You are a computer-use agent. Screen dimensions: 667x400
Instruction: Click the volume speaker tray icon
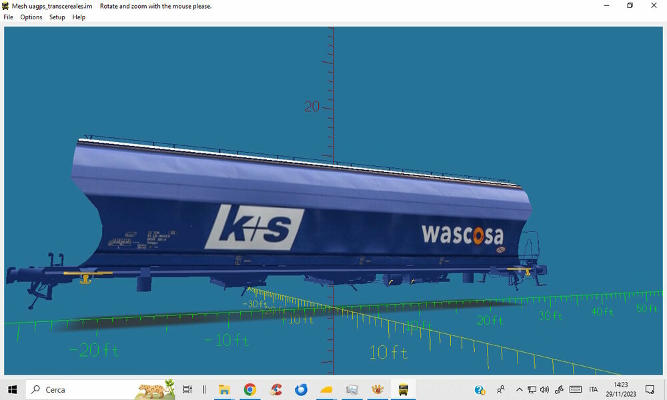pos(544,389)
